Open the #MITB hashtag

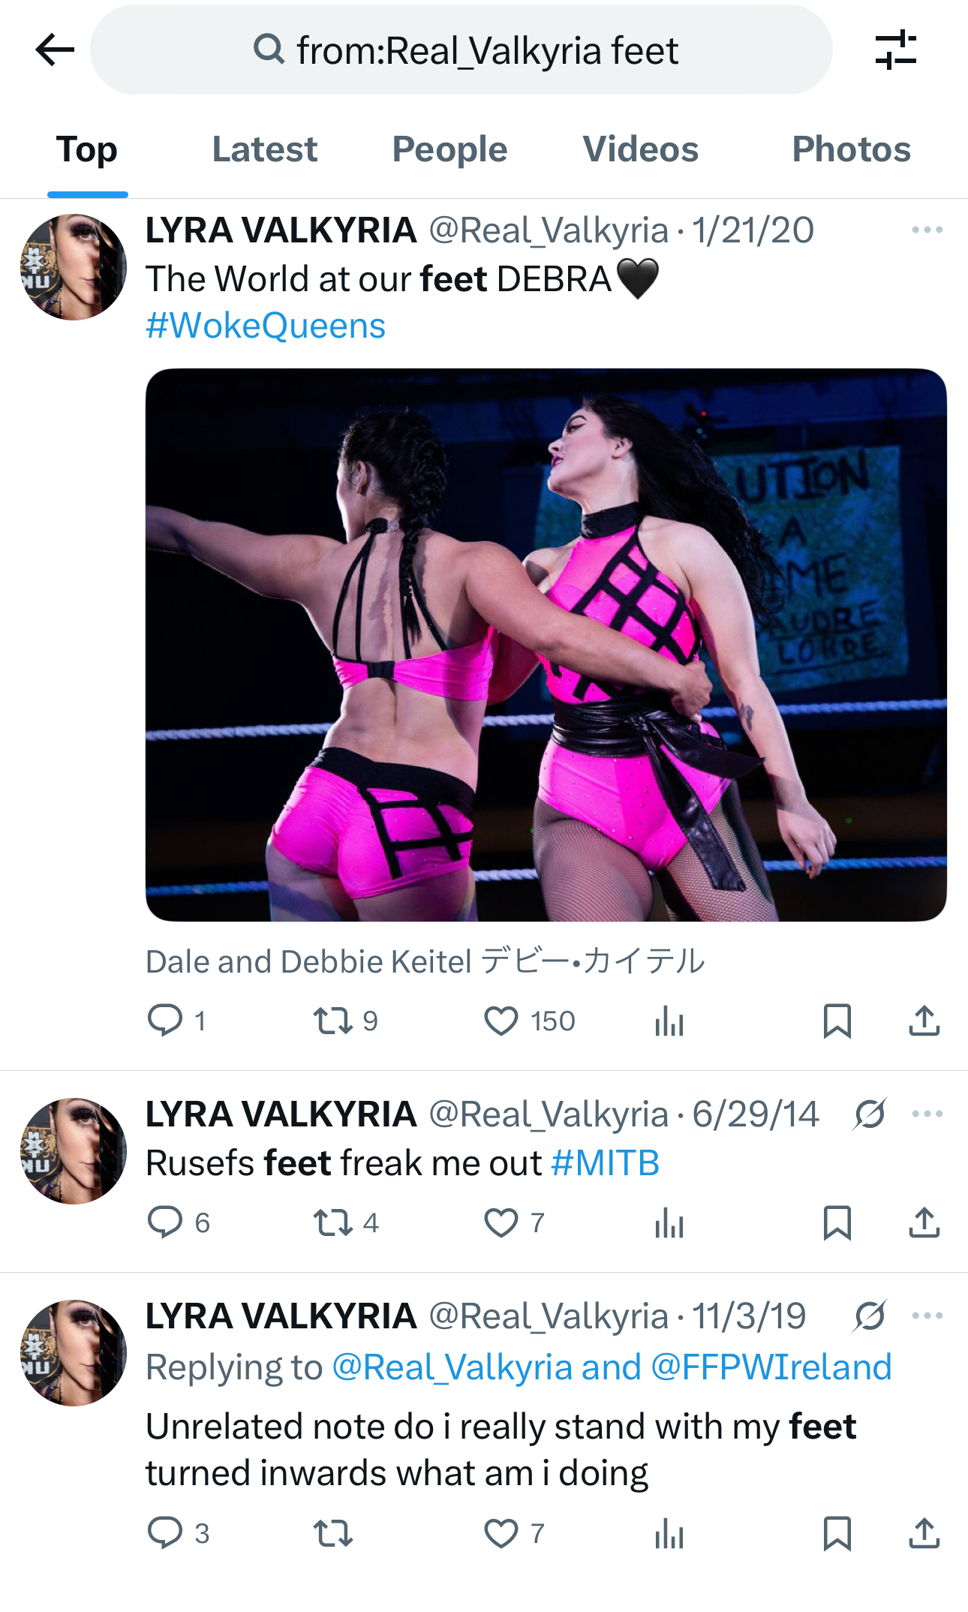click(605, 1163)
